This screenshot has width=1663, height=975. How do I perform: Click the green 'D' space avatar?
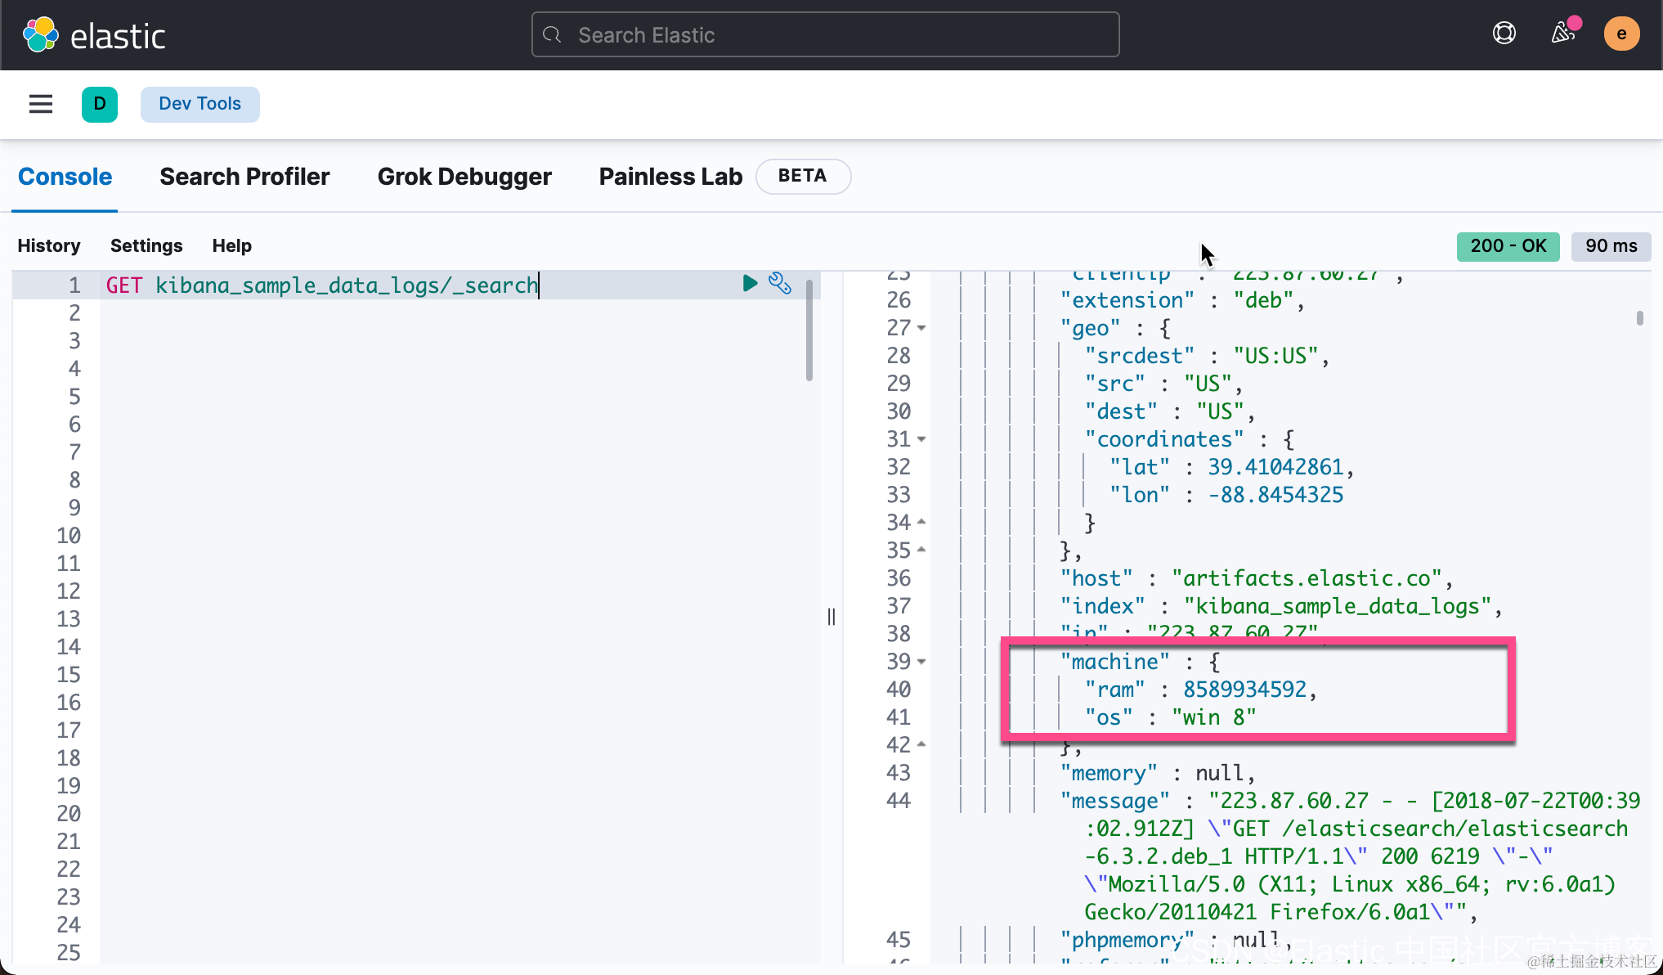coord(100,104)
